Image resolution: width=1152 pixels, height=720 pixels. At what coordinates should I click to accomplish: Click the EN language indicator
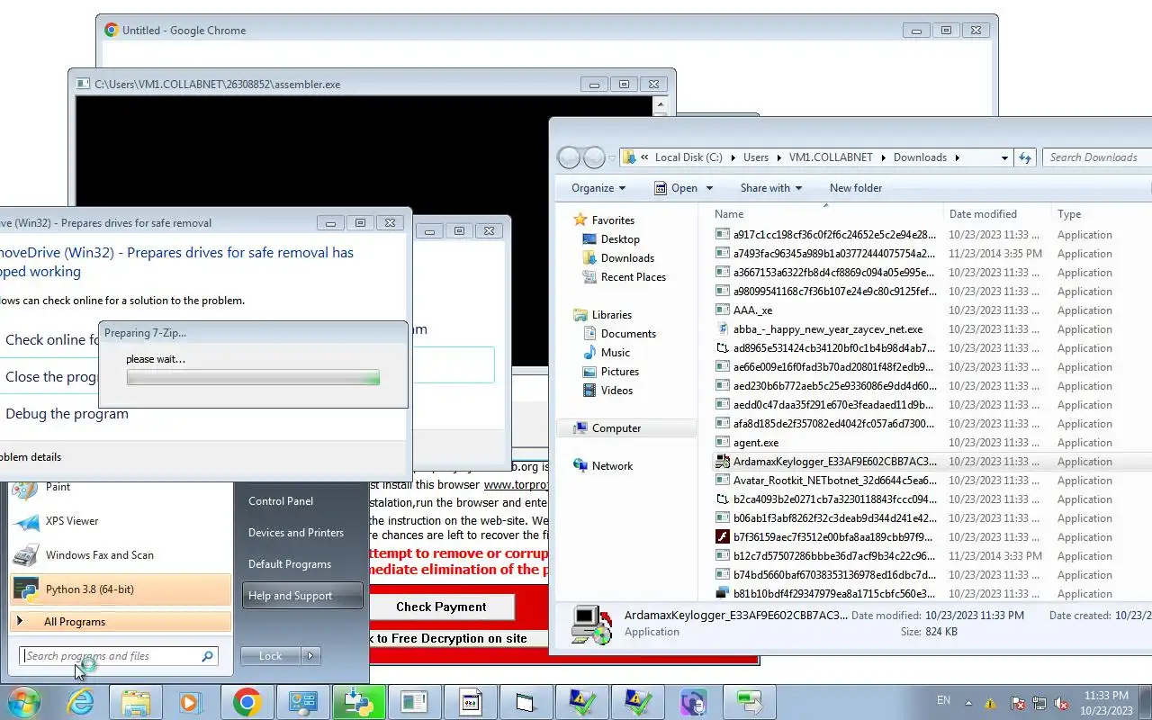[943, 700]
